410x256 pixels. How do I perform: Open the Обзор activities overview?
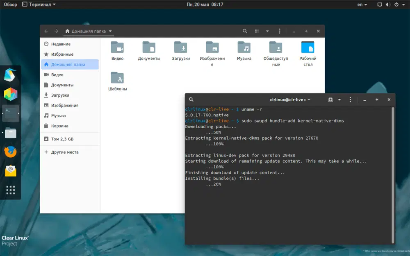click(x=10, y=5)
